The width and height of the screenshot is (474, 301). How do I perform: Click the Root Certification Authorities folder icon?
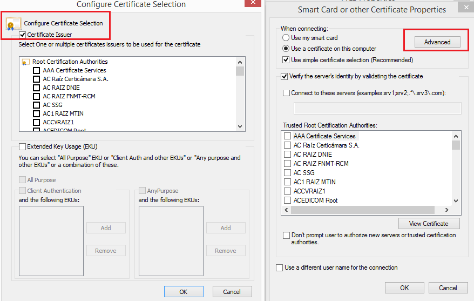tap(25, 62)
